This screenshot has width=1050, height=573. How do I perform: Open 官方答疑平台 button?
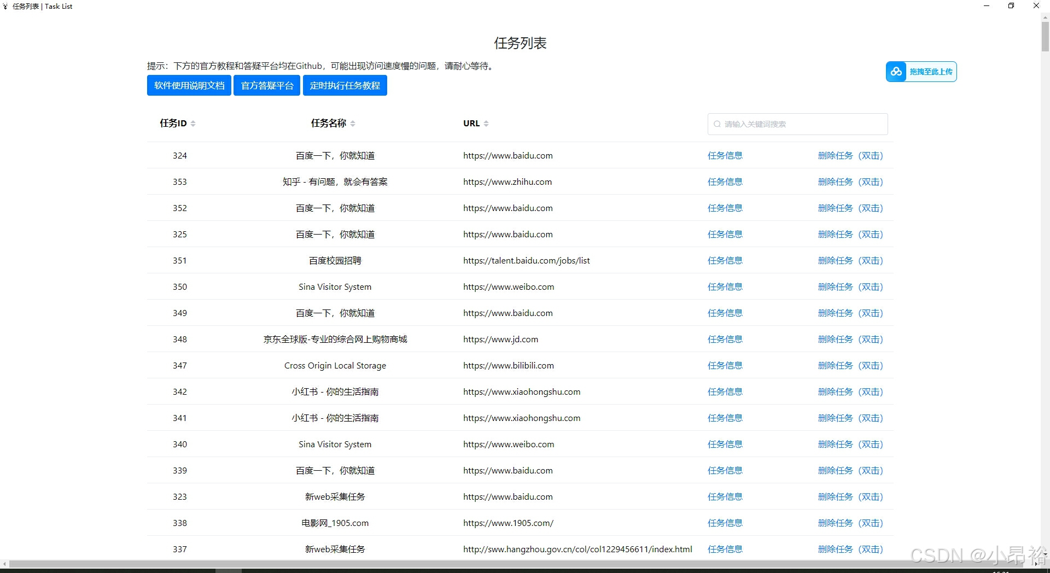coord(267,85)
